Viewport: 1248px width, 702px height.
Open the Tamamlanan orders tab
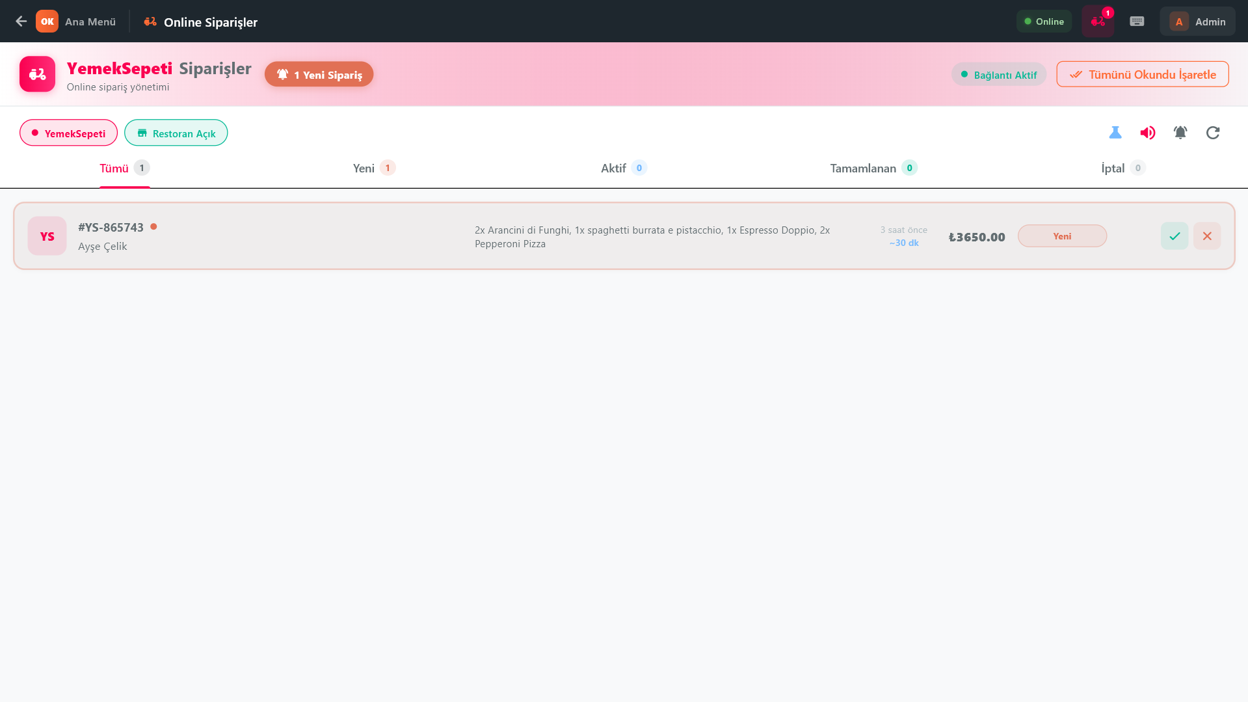(x=872, y=168)
